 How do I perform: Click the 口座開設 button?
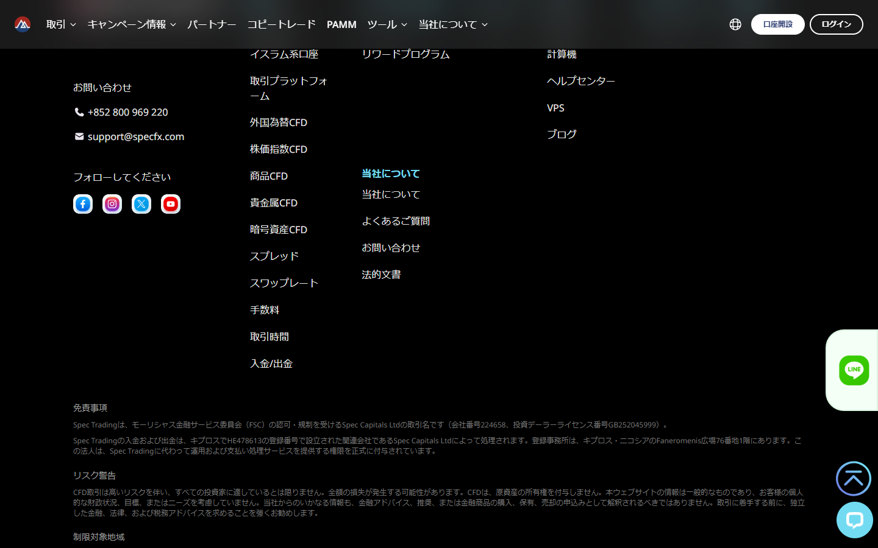[x=778, y=24]
